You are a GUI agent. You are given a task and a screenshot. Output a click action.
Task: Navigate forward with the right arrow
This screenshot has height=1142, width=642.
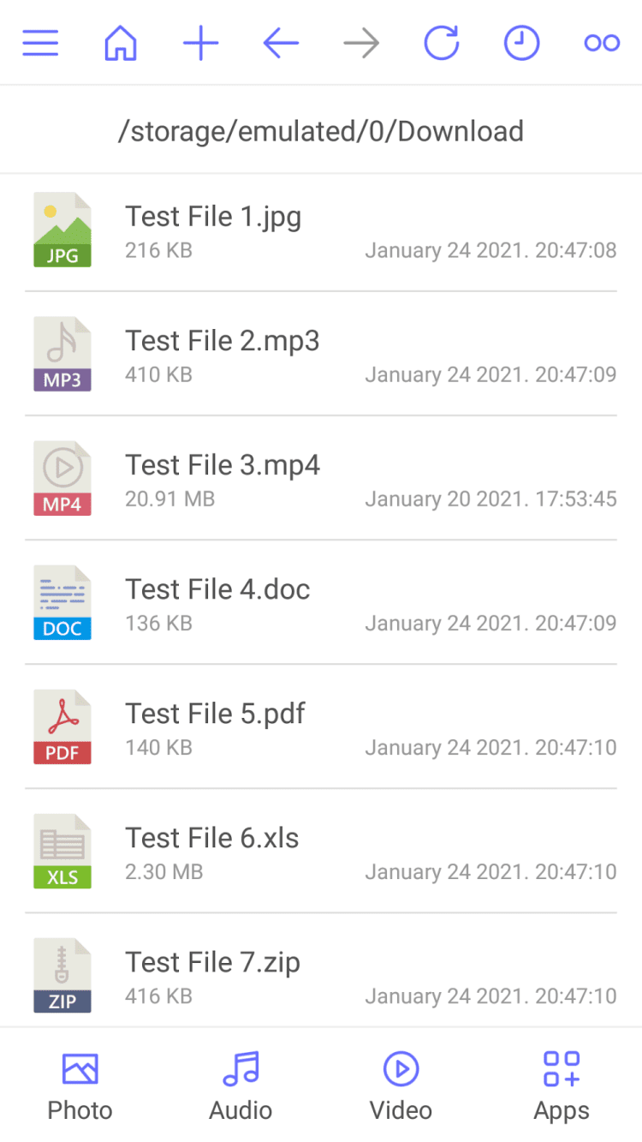361,43
